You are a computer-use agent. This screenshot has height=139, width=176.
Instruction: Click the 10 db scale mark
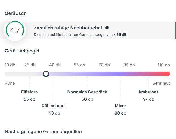[x=10, y=65]
